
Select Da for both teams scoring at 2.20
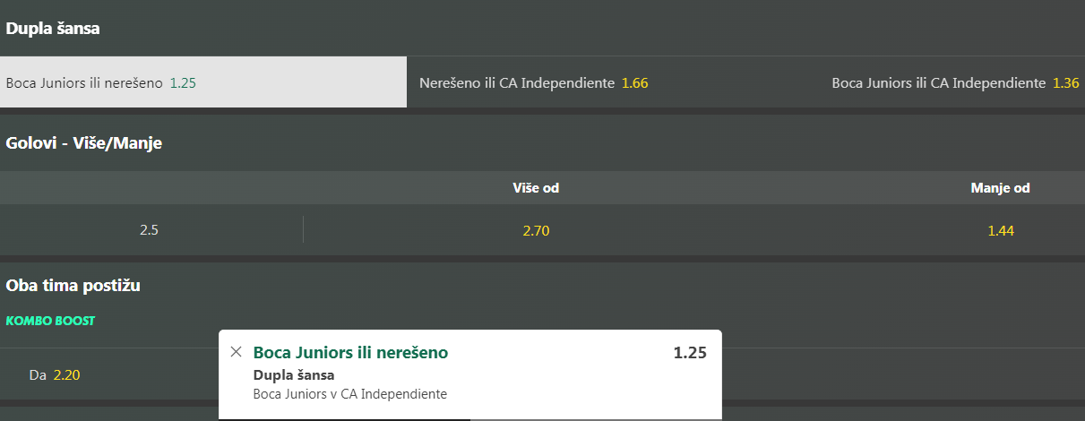point(55,374)
